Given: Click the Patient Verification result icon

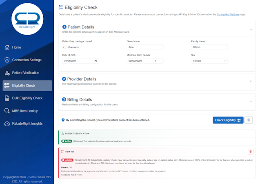Looking at the screenshot, I should pyautogui.click(x=62, y=134).
